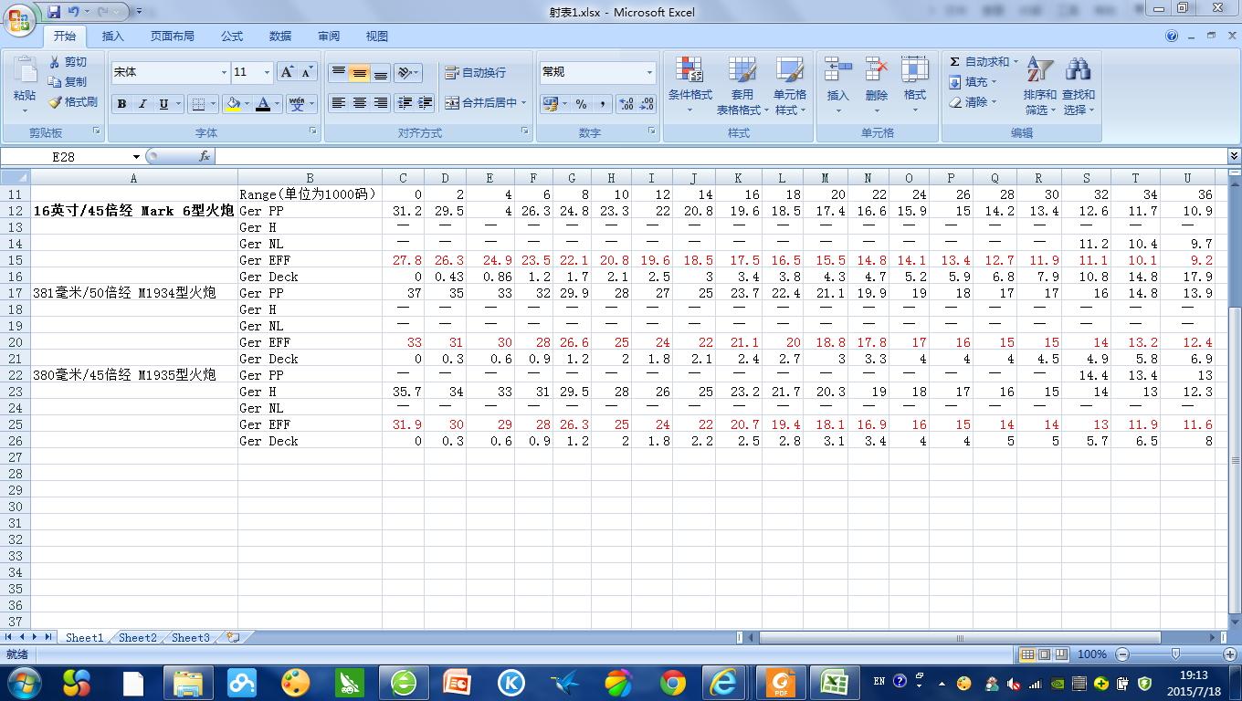Image resolution: width=1242 pixels, height=701 pixels.
Task: Click the Office button logo
Action: 20,19
